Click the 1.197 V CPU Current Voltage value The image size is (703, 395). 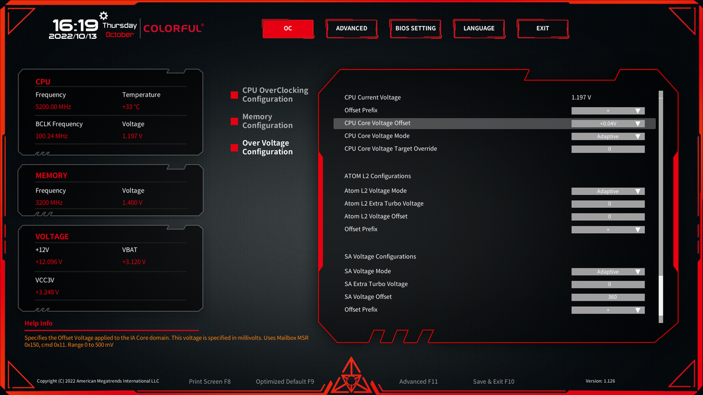tap(581, 98)
